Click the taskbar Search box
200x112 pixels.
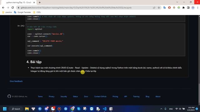click(x=16, y=109)
